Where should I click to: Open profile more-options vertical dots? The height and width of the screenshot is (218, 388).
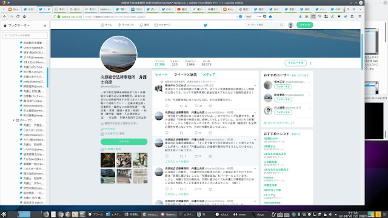click(x=310, y=63)
